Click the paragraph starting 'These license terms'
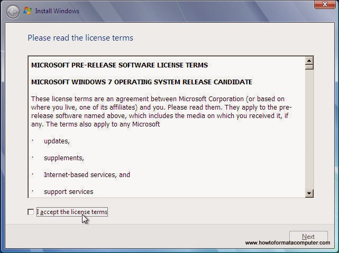This screenshot has height=253, width=339. 161,111
